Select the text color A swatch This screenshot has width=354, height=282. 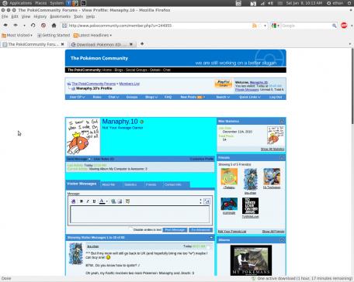[x=102, y=201]
